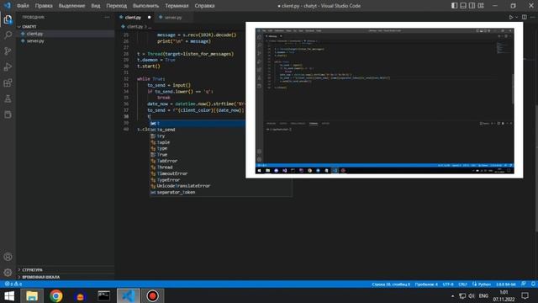Change line endings via CRLF

click(462, 284)
